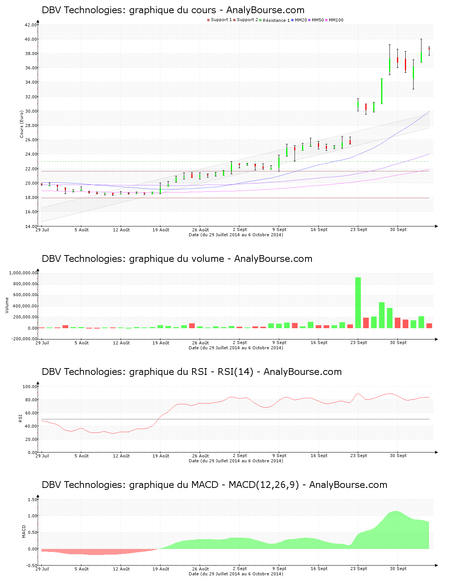The width and height of the screenshot is (452, 584).
Task: Click the 'graphique du cours' chart title
Action: pyautogui.click(x=173, y=10)
